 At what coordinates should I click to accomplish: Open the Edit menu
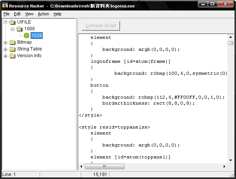point(17,14)
